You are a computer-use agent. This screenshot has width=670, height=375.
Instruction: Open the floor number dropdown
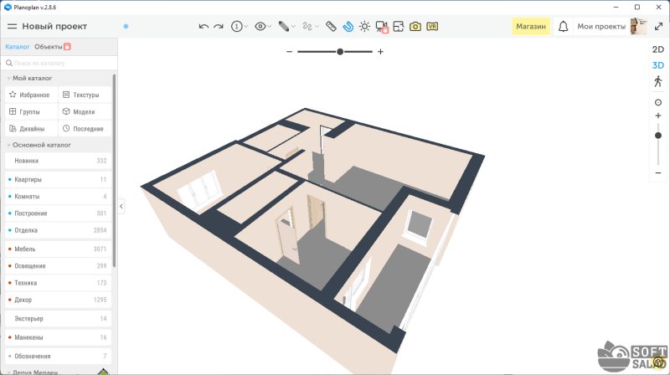click(239, 27)
